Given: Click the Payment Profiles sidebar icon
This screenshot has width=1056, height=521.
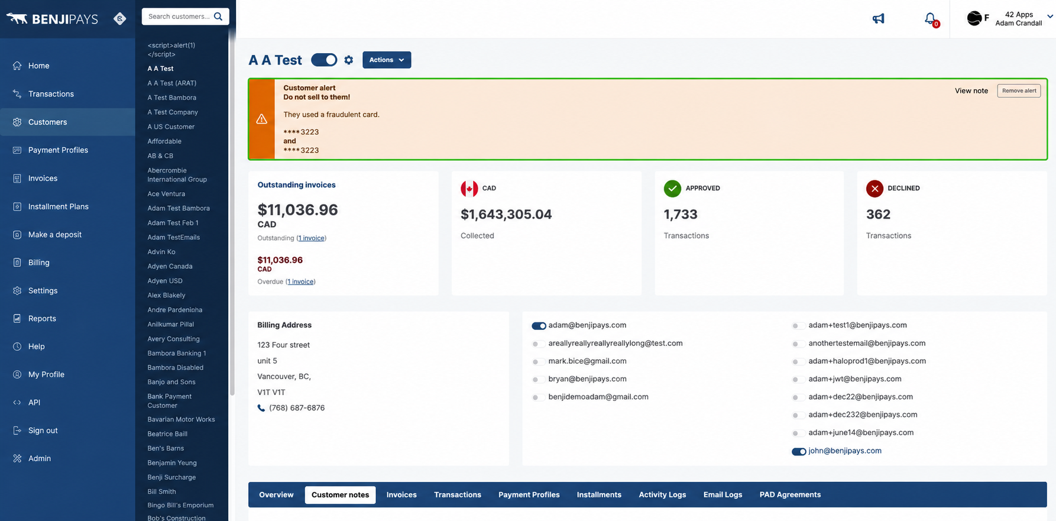Looking at the screenshot, I should point(17,150).
